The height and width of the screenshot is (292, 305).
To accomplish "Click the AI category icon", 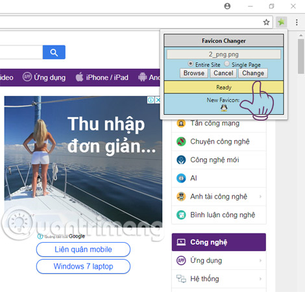I will [x=181, y=178].
